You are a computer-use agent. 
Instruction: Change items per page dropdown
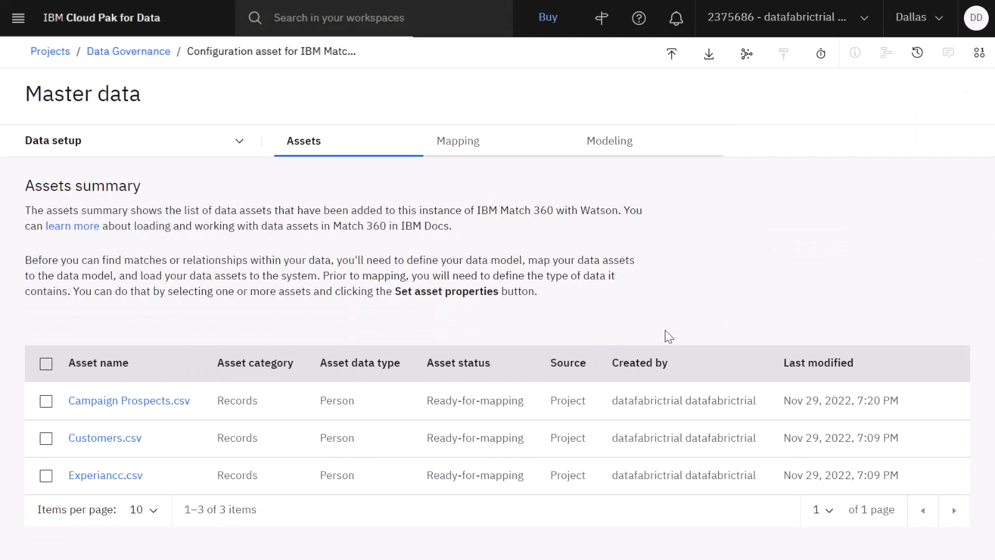[x=143, y=510]
